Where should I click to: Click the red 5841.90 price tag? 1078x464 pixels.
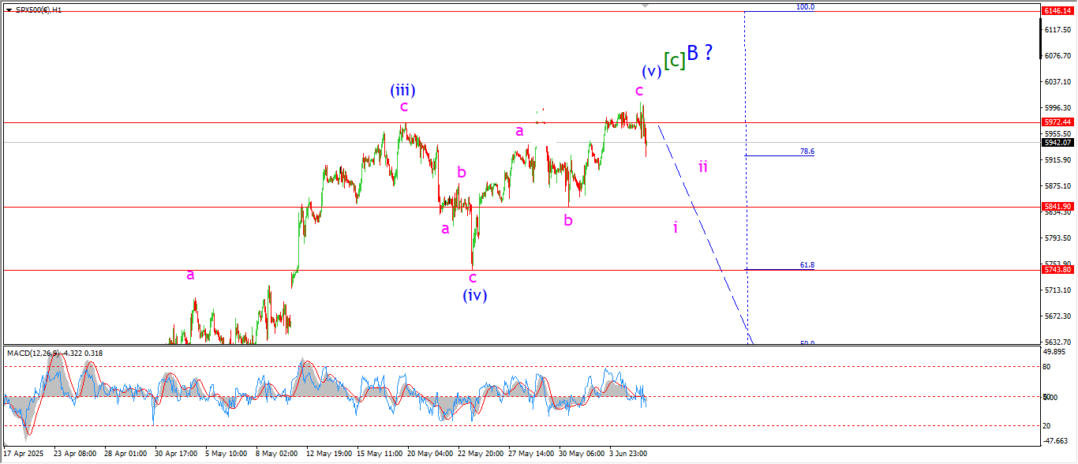pyautogui.click(x=1057, y=207)
